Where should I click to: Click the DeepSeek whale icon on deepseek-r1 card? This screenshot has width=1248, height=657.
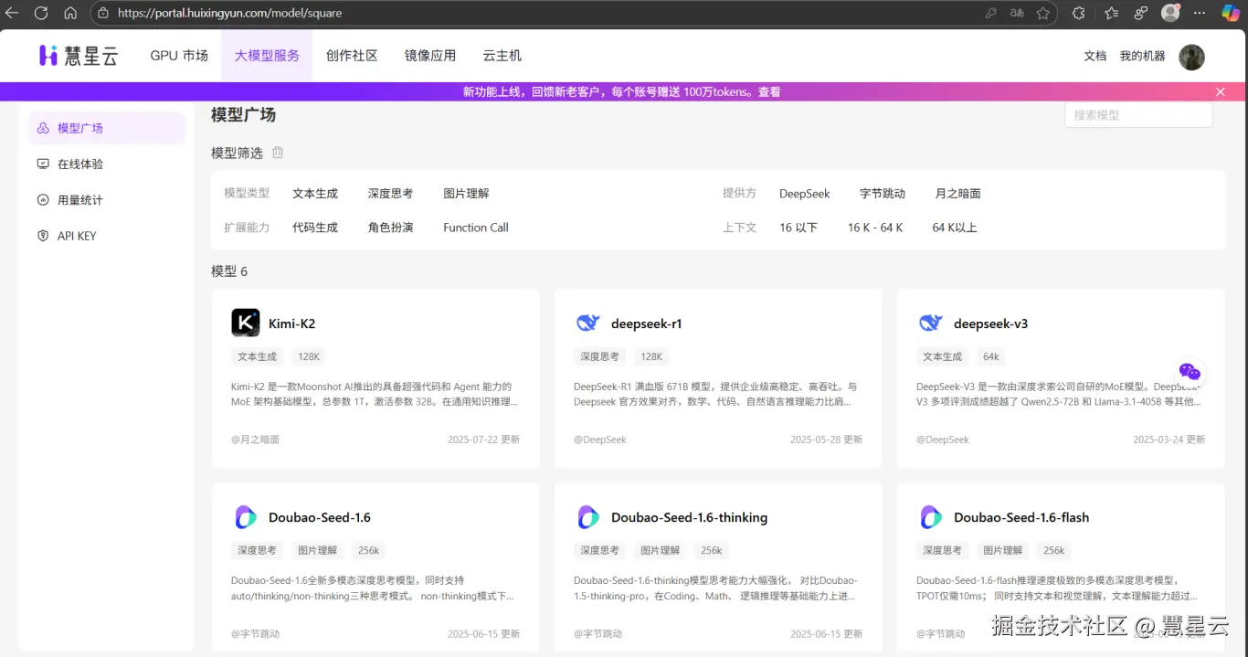point(587,322)
